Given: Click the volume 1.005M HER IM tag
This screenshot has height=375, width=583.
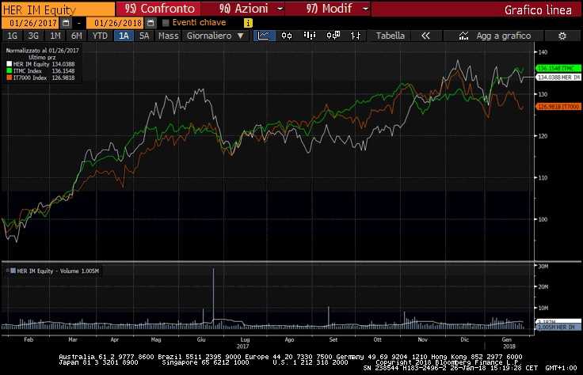Looking at the screenshot, I should point(558,327).
